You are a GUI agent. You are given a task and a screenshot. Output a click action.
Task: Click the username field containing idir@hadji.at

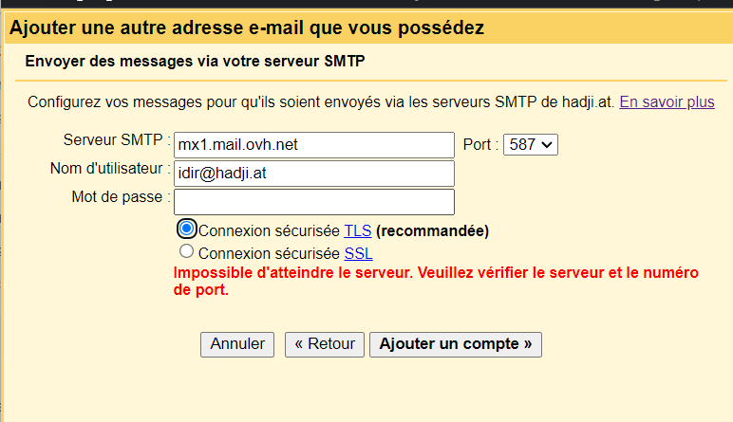314,174
